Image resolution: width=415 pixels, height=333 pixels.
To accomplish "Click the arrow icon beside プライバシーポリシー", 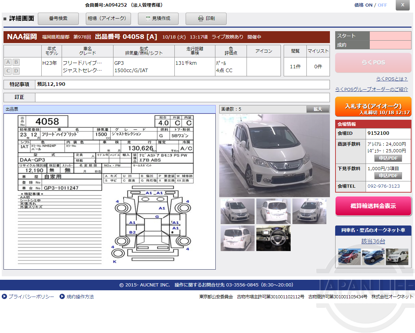I will [x=4, y=296].
